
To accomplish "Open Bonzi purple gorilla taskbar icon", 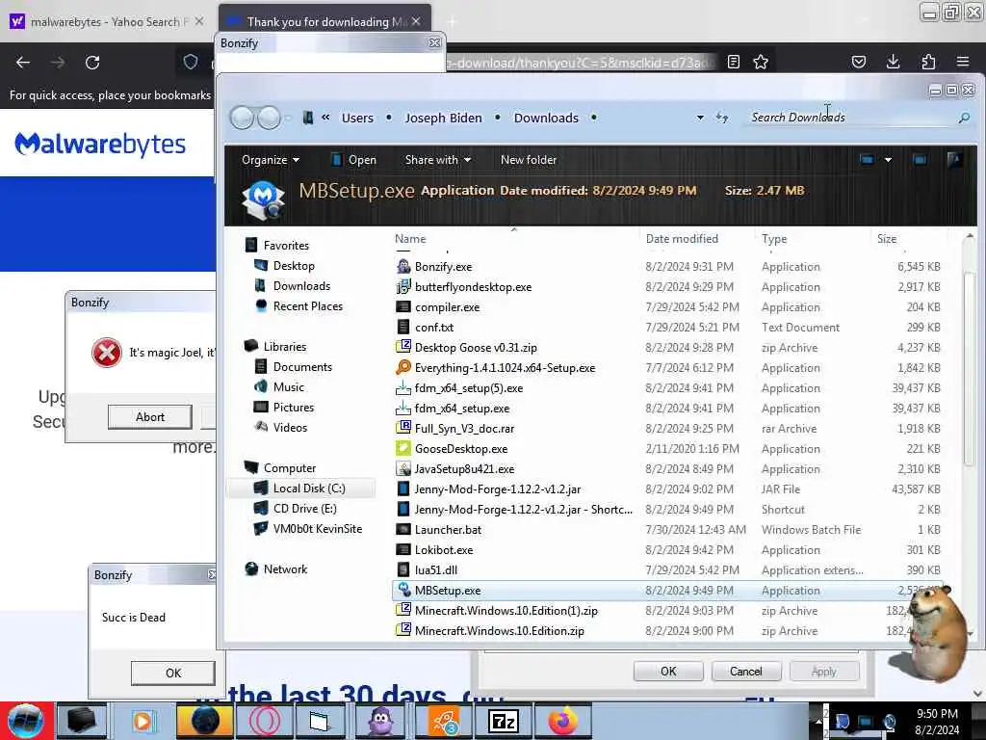I will coord(381,721).
